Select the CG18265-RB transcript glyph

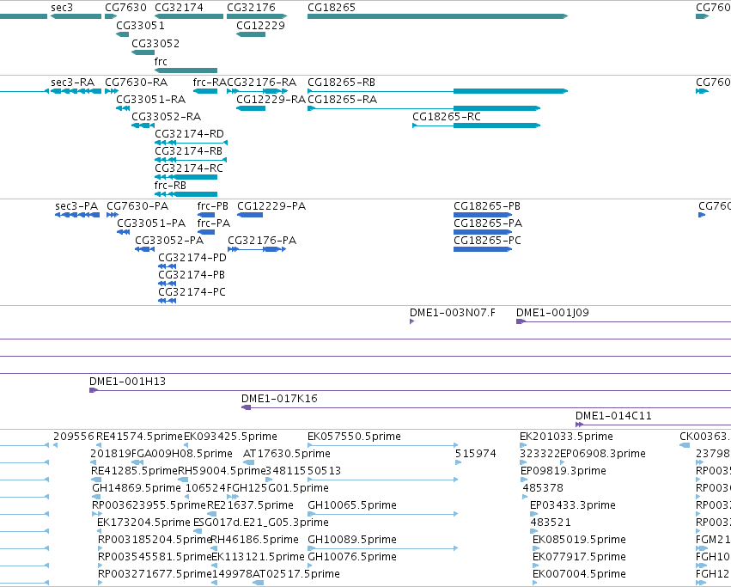[437, 91]
